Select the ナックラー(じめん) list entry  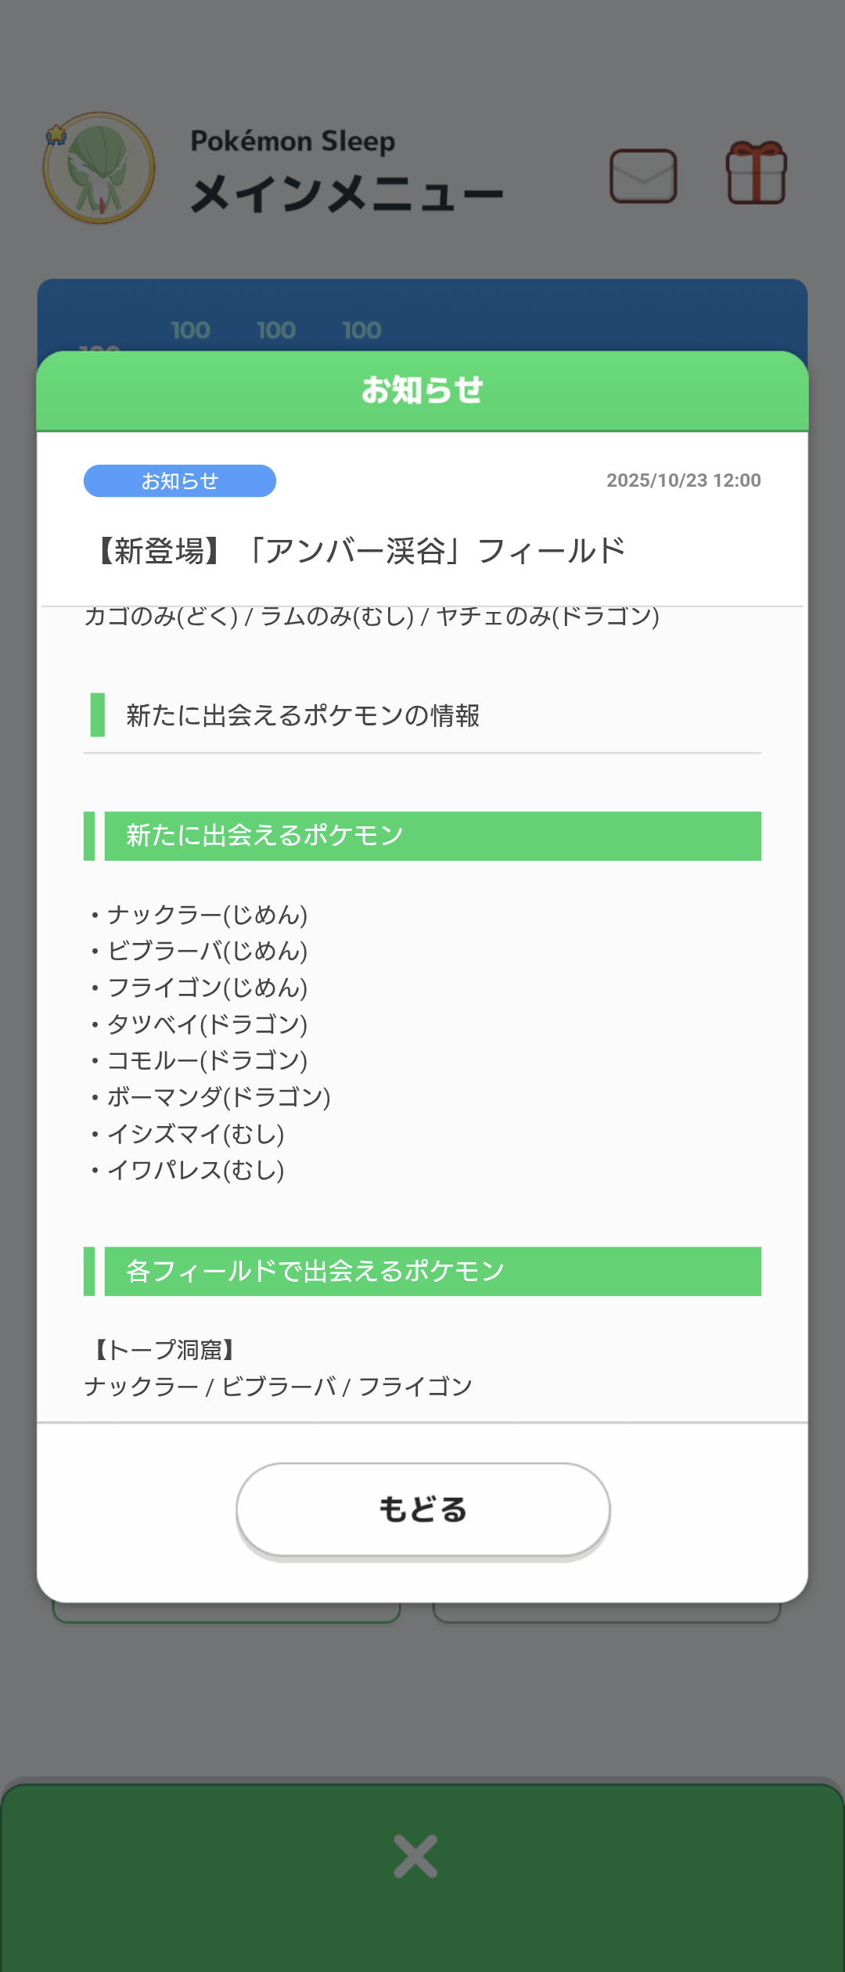(207, 914)
